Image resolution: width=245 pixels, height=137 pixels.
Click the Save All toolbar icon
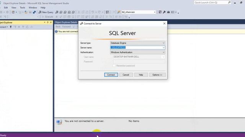[34, 12]
